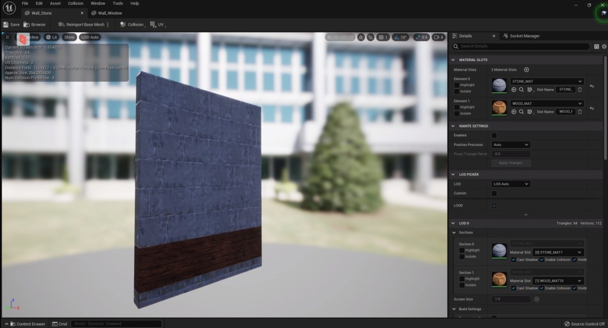Click the add material slot plus icon
Viewport: 608px width, 328px height.
526,70
